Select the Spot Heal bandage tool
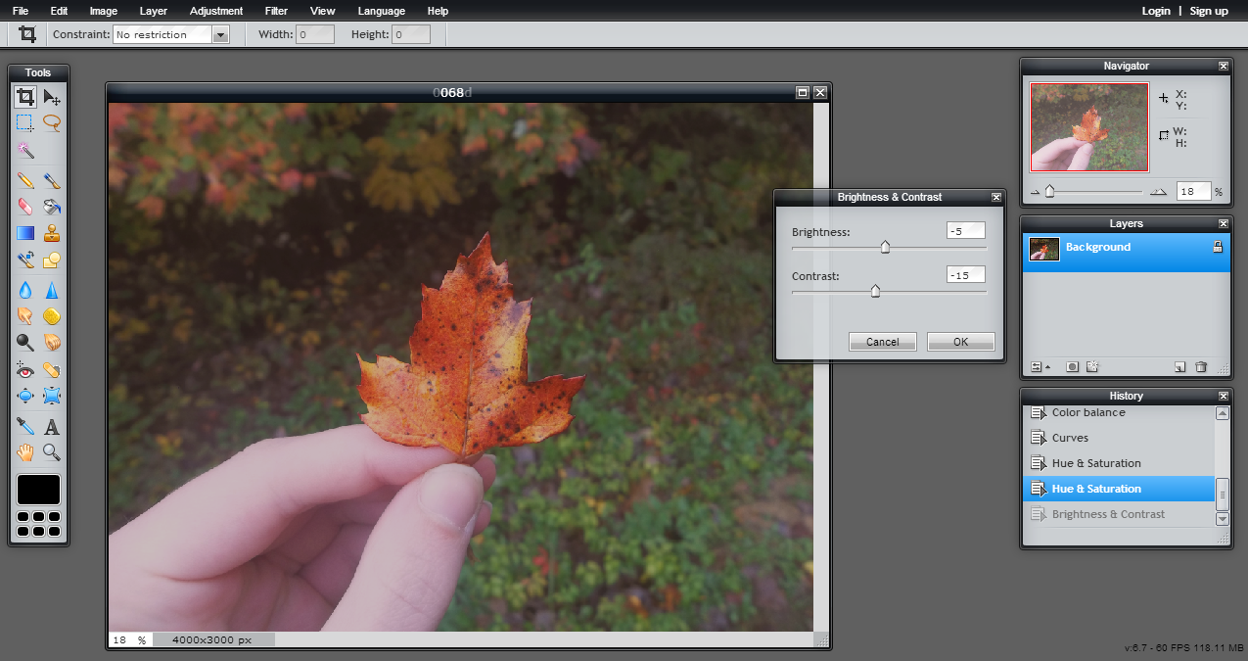The image size is (1248, 661). 52,370
